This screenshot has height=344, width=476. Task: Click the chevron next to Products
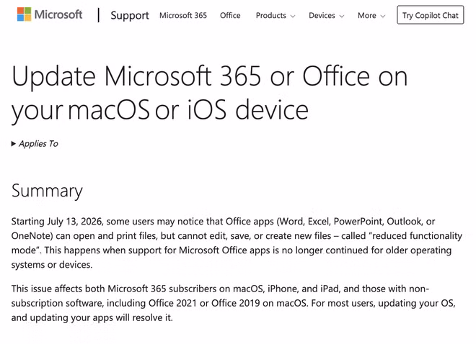tap(293, 16)
